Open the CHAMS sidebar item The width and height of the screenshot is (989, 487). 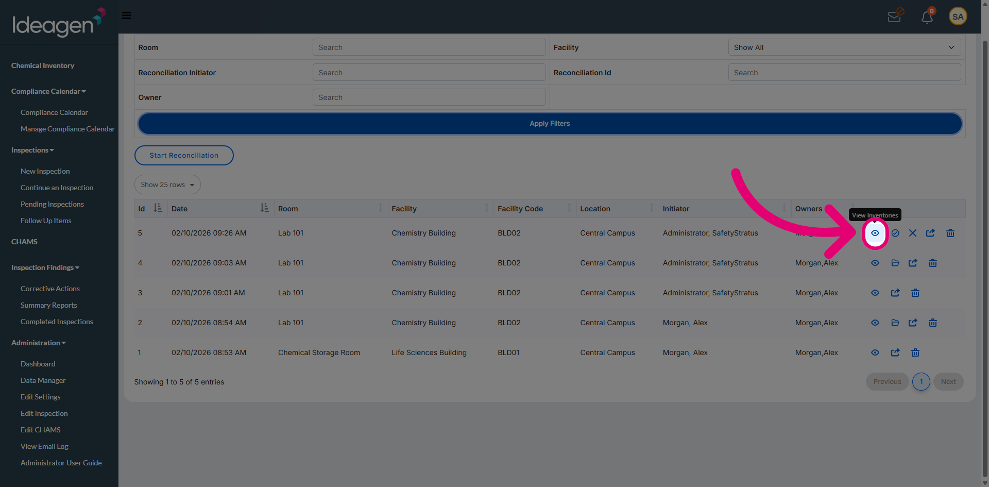point(24,242)
